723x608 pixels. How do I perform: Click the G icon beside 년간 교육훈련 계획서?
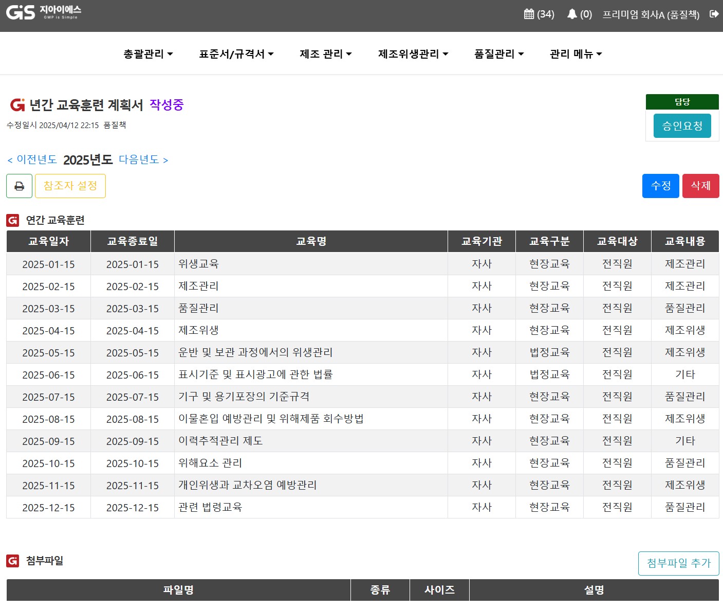17,105
